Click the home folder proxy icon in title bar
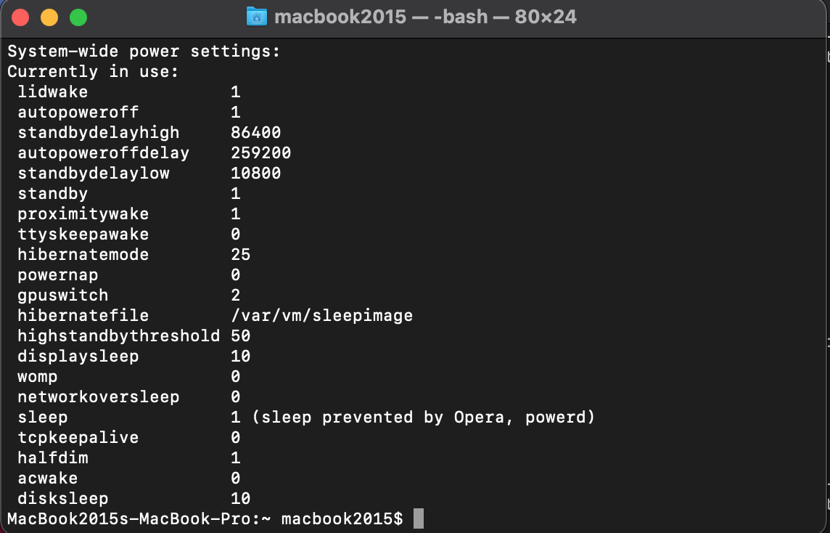 257,17
